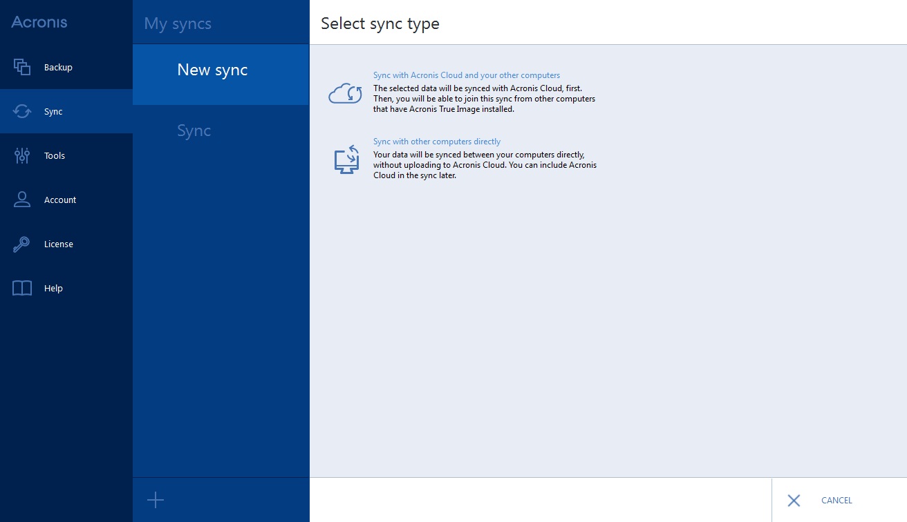Click the Sync arrows icon in sidebar
This screenshot has height=522, width=907.
[22, 111]
